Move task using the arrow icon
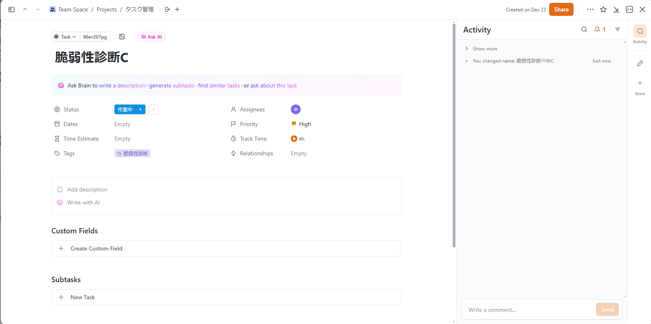Screen dimensions: 651x324 point(167,9)
